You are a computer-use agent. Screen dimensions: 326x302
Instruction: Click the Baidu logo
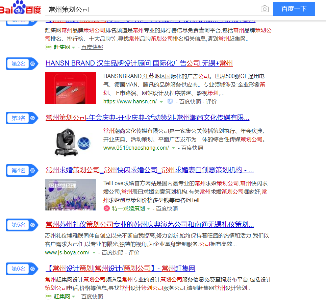[x=20, y=7]
